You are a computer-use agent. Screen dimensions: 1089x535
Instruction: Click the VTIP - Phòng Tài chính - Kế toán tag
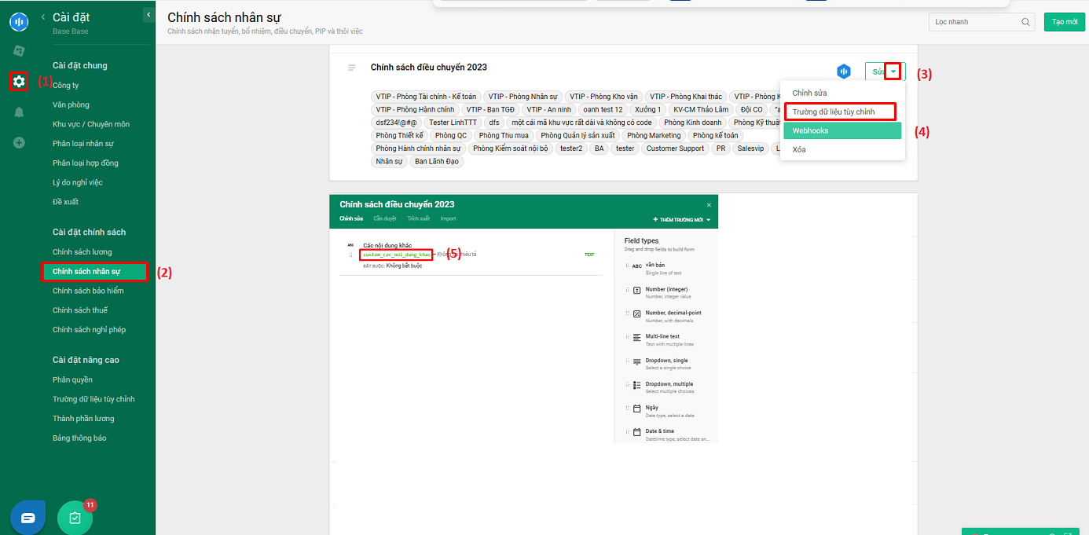tap(426, 97)
